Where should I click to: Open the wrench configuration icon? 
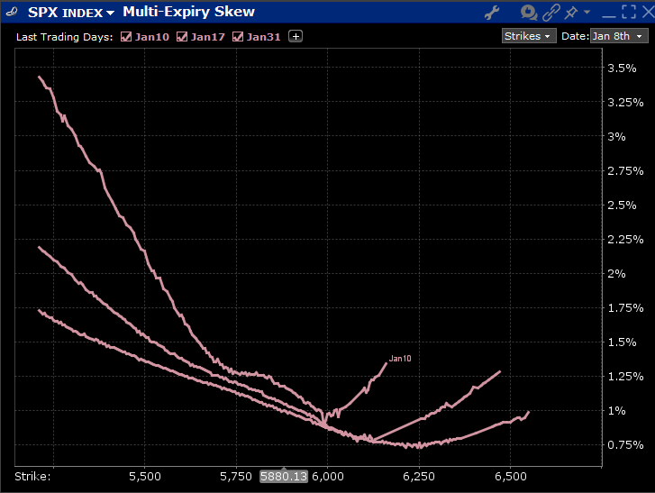pyautogui.click(x=492, y=12)
